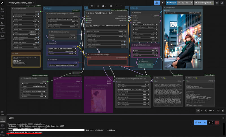This screenshot has height=137, width=226.
Task: Delete selected node with the trash icon
Action: 92,6
